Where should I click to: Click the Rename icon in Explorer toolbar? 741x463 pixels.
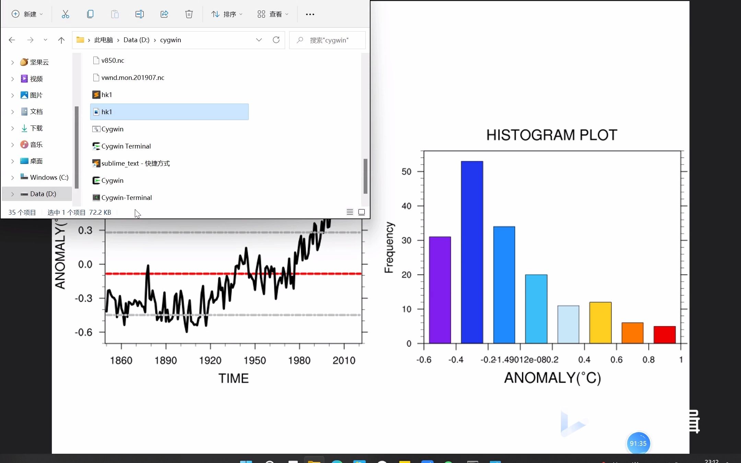pos(140,14)
